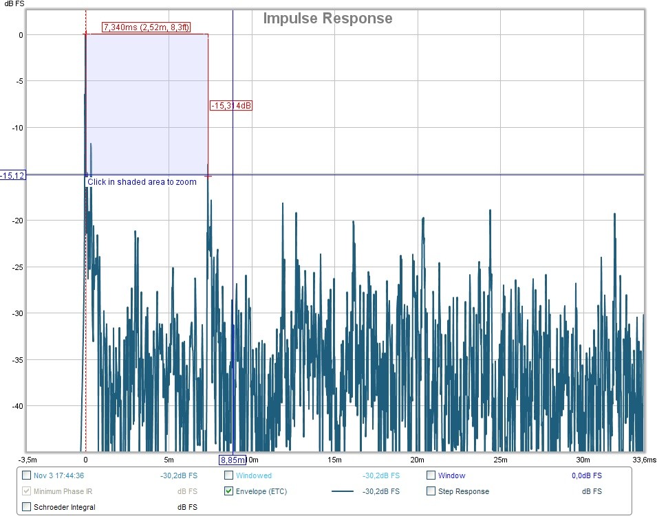Click the "-35" vertical axis label
Image resolution: width=657 pixels, height=516 pixels.
pyautogui.click(x=18, y=359)
